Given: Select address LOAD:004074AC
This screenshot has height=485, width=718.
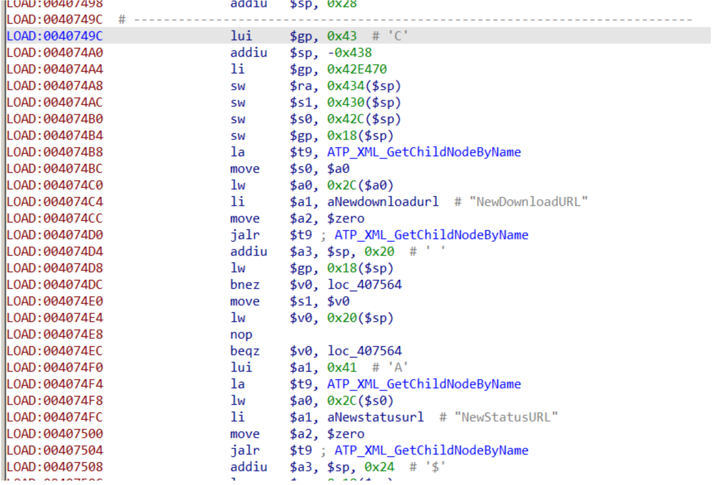Looking at the screenshot, I should (55, 102).
